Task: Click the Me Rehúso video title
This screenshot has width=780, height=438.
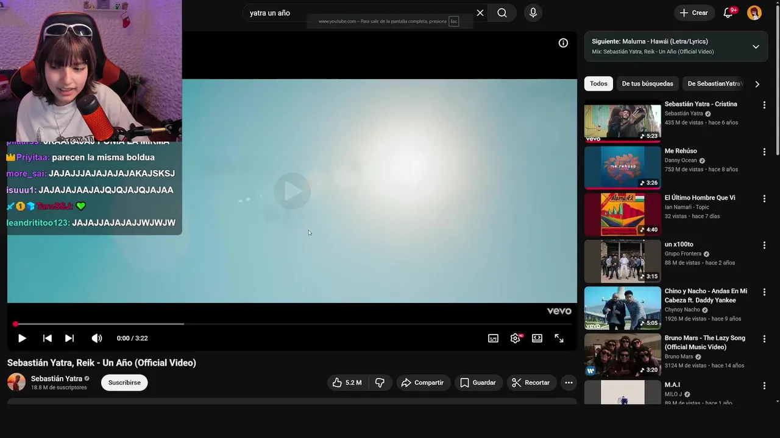Action: pos(681,151)
